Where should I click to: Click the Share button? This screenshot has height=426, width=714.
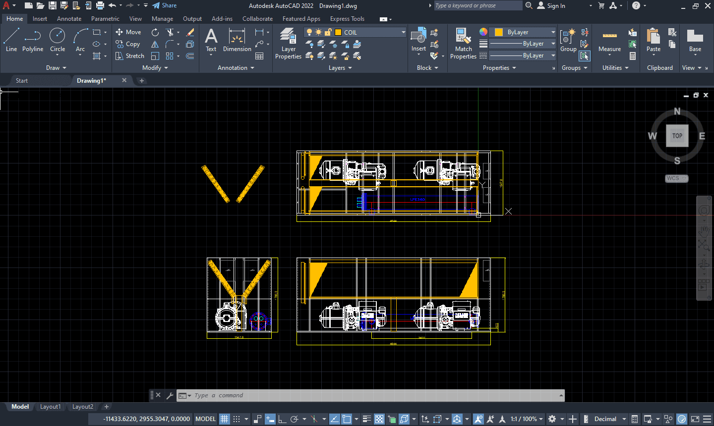(165, 5)
